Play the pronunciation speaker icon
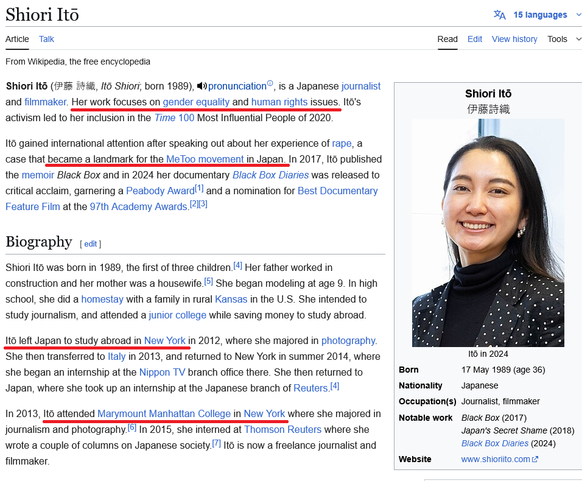 point(202,86)
